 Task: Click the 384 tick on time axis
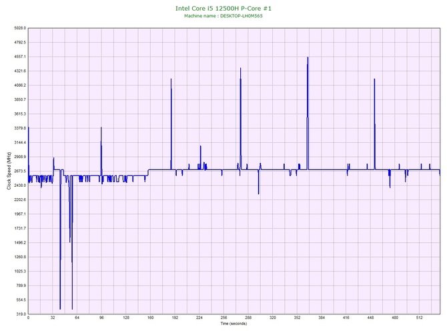click(322, 318)
